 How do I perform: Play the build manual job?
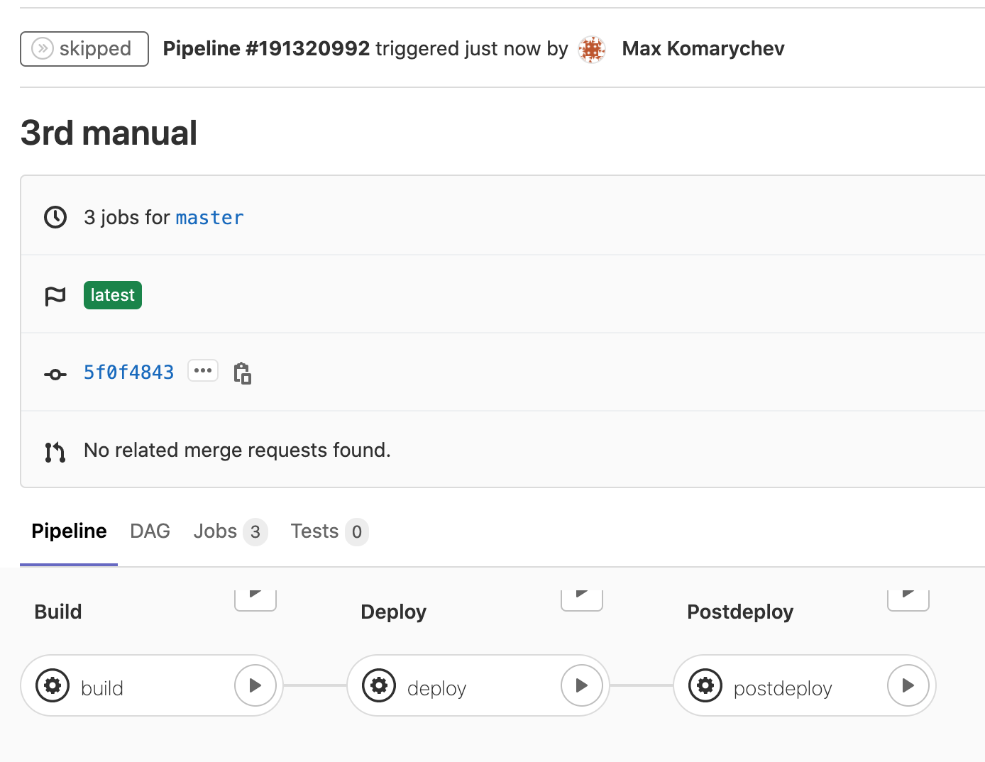(x=255, y=685)
